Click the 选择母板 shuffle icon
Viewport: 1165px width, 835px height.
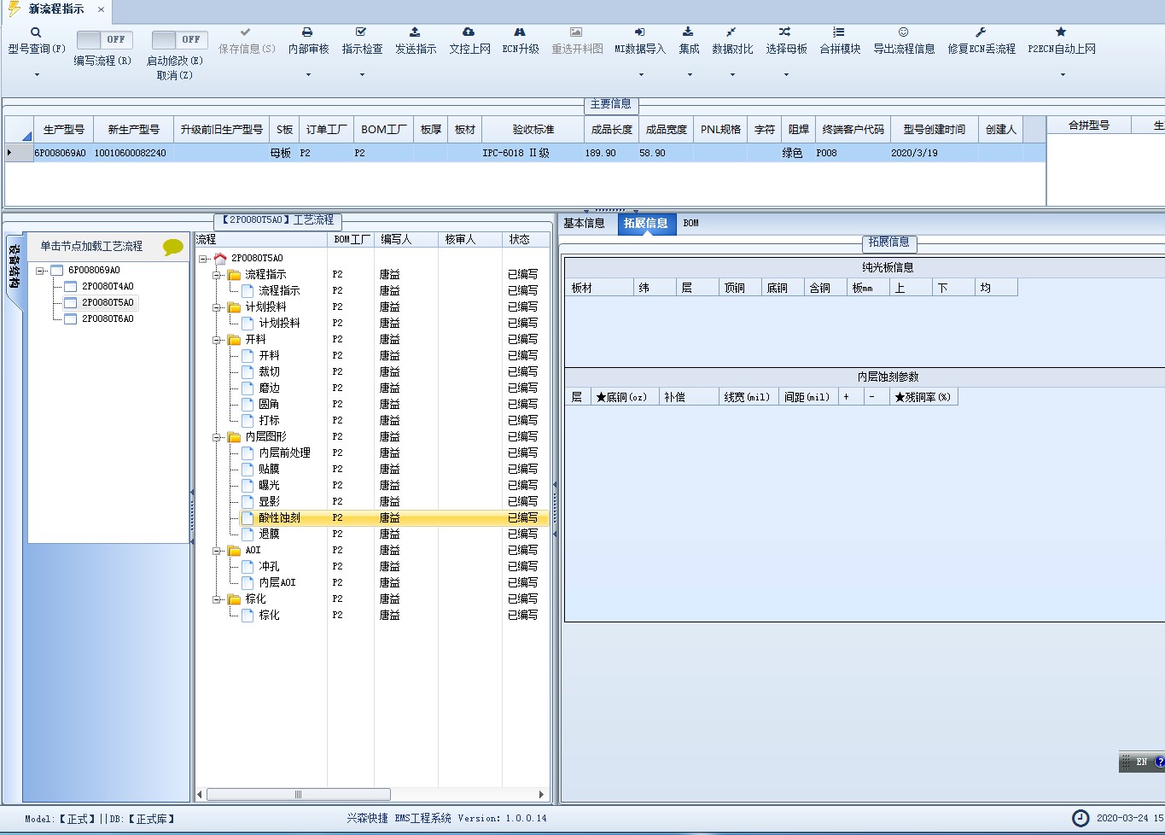coord(786,32)
